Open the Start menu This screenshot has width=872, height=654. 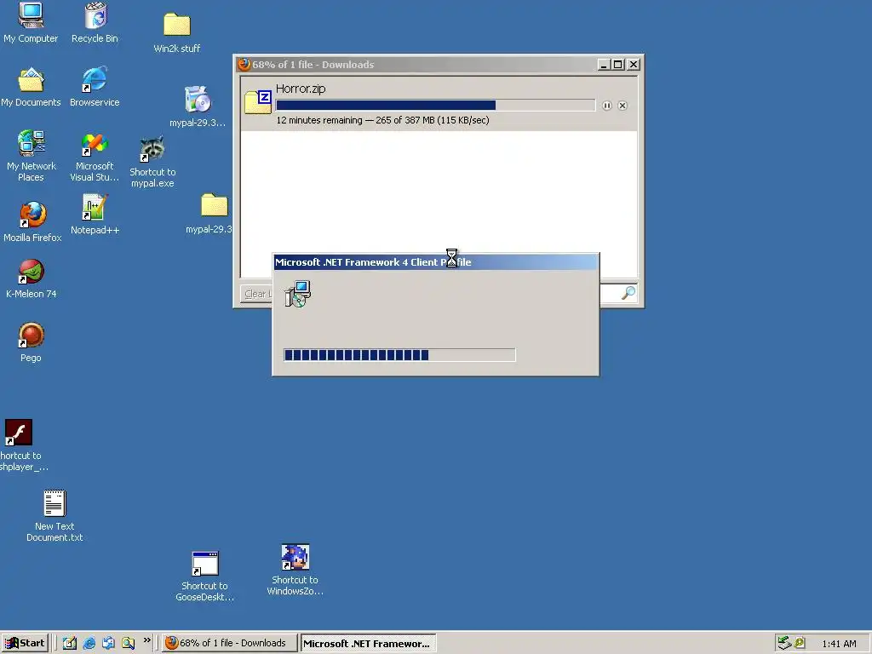[25, 644]
